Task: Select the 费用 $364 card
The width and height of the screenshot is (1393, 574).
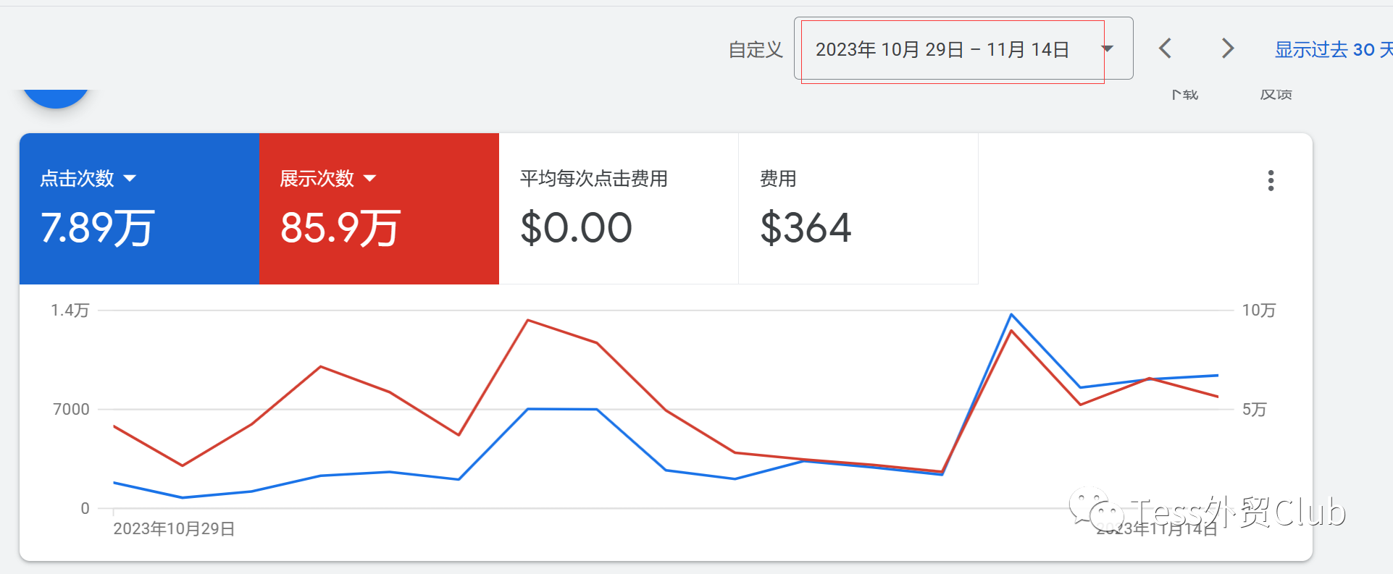Action: pyautogui.click(x=858, y=208)
